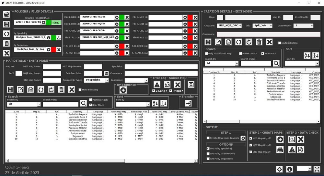Open Creation dropdown showing MED_MQT_ORC

[240, 26]
